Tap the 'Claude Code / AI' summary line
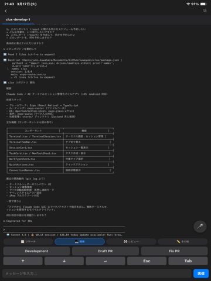Image resolution: width=211 pixels, height=281 pixels. click(x=57, y=94)
